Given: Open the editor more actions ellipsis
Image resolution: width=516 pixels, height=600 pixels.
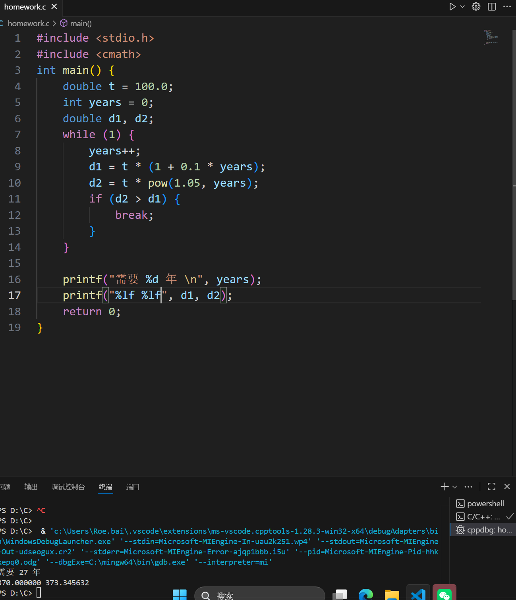Looking at the screenshot, I should (507, 7).
